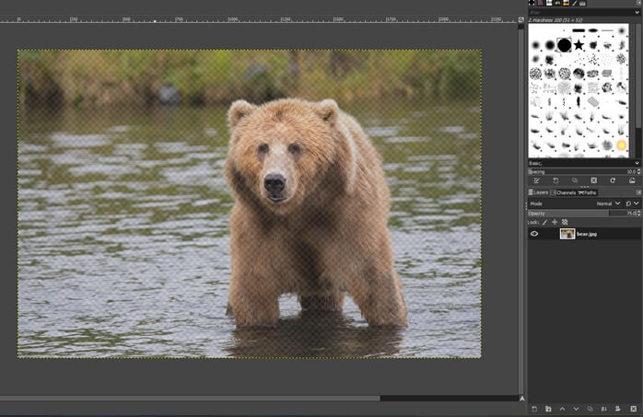Open the Basic brush tag dropdown
The height and width of the screenshot is (417, 643).
[x=637, y=164]
